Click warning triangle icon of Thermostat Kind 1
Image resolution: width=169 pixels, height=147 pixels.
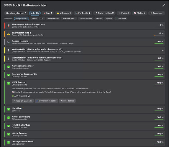[9, 34]
